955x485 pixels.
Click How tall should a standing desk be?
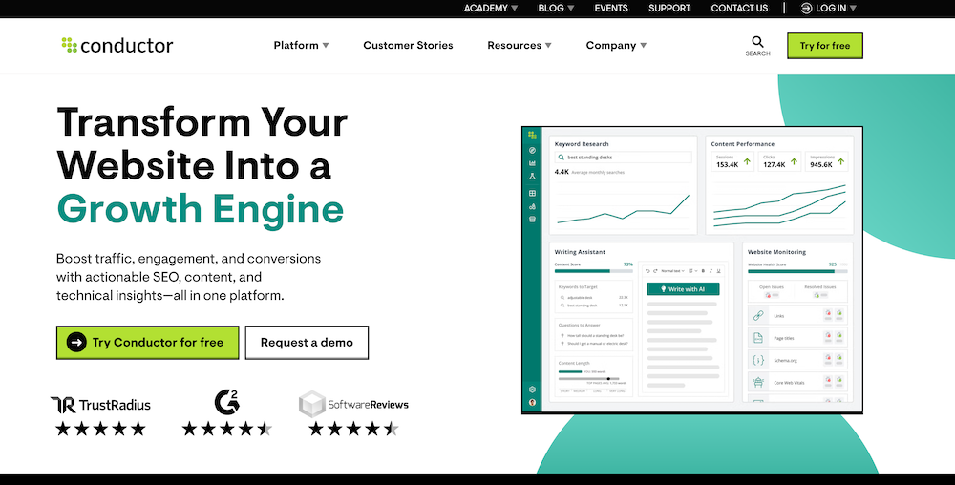pos(595,336)
